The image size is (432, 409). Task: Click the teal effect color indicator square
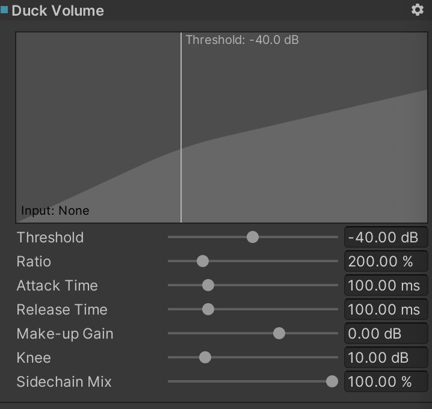[4, 10]
